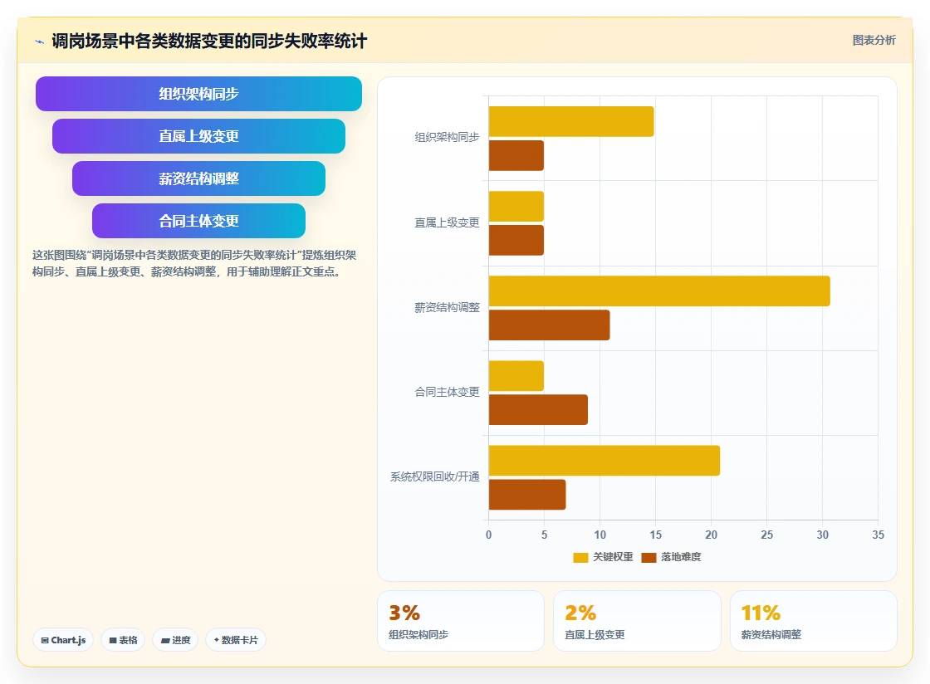930x684 pixels.
Task: Click the 直属上级变更 axis label in chart
Action: pyautogui.click(x=447, y=222)
